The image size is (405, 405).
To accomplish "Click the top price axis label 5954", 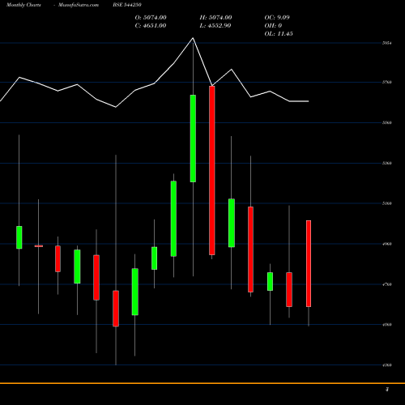I will point(387,43).
